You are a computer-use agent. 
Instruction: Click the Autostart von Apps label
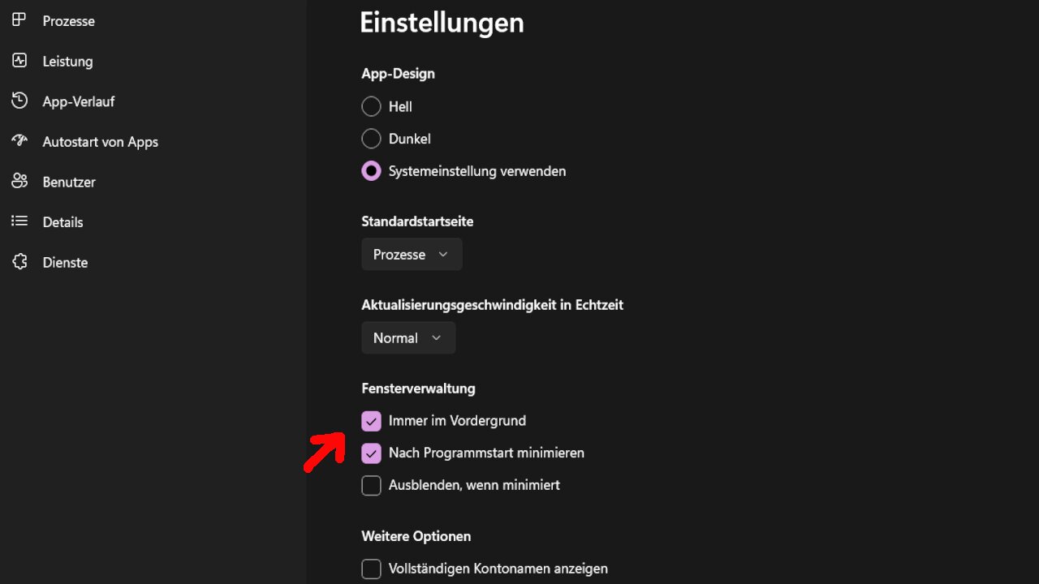click(100, 141)
